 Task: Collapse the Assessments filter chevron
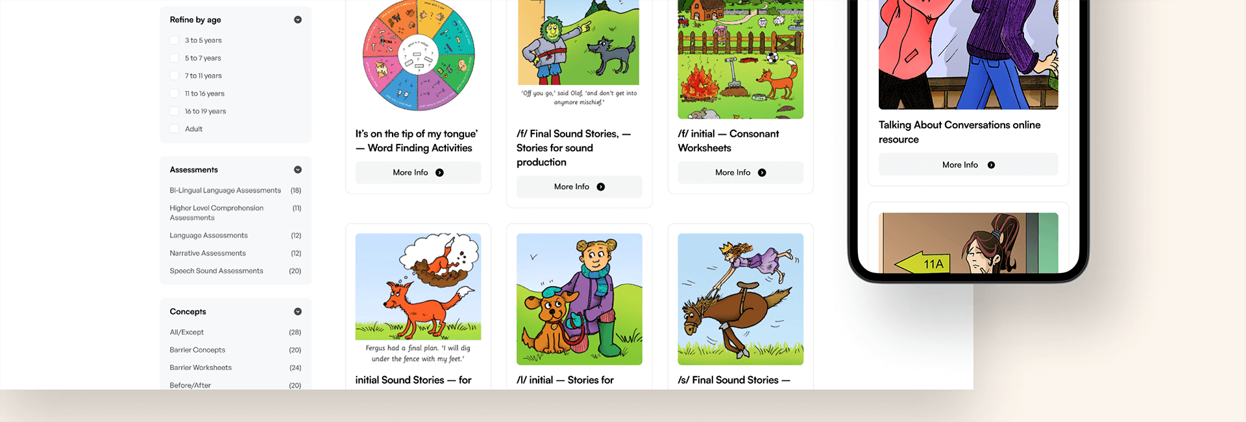(x=298, y=170)
